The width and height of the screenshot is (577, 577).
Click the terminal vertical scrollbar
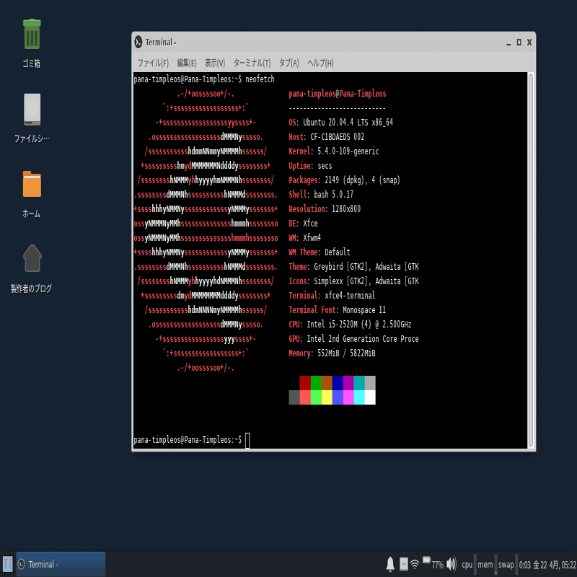point(531,260)
